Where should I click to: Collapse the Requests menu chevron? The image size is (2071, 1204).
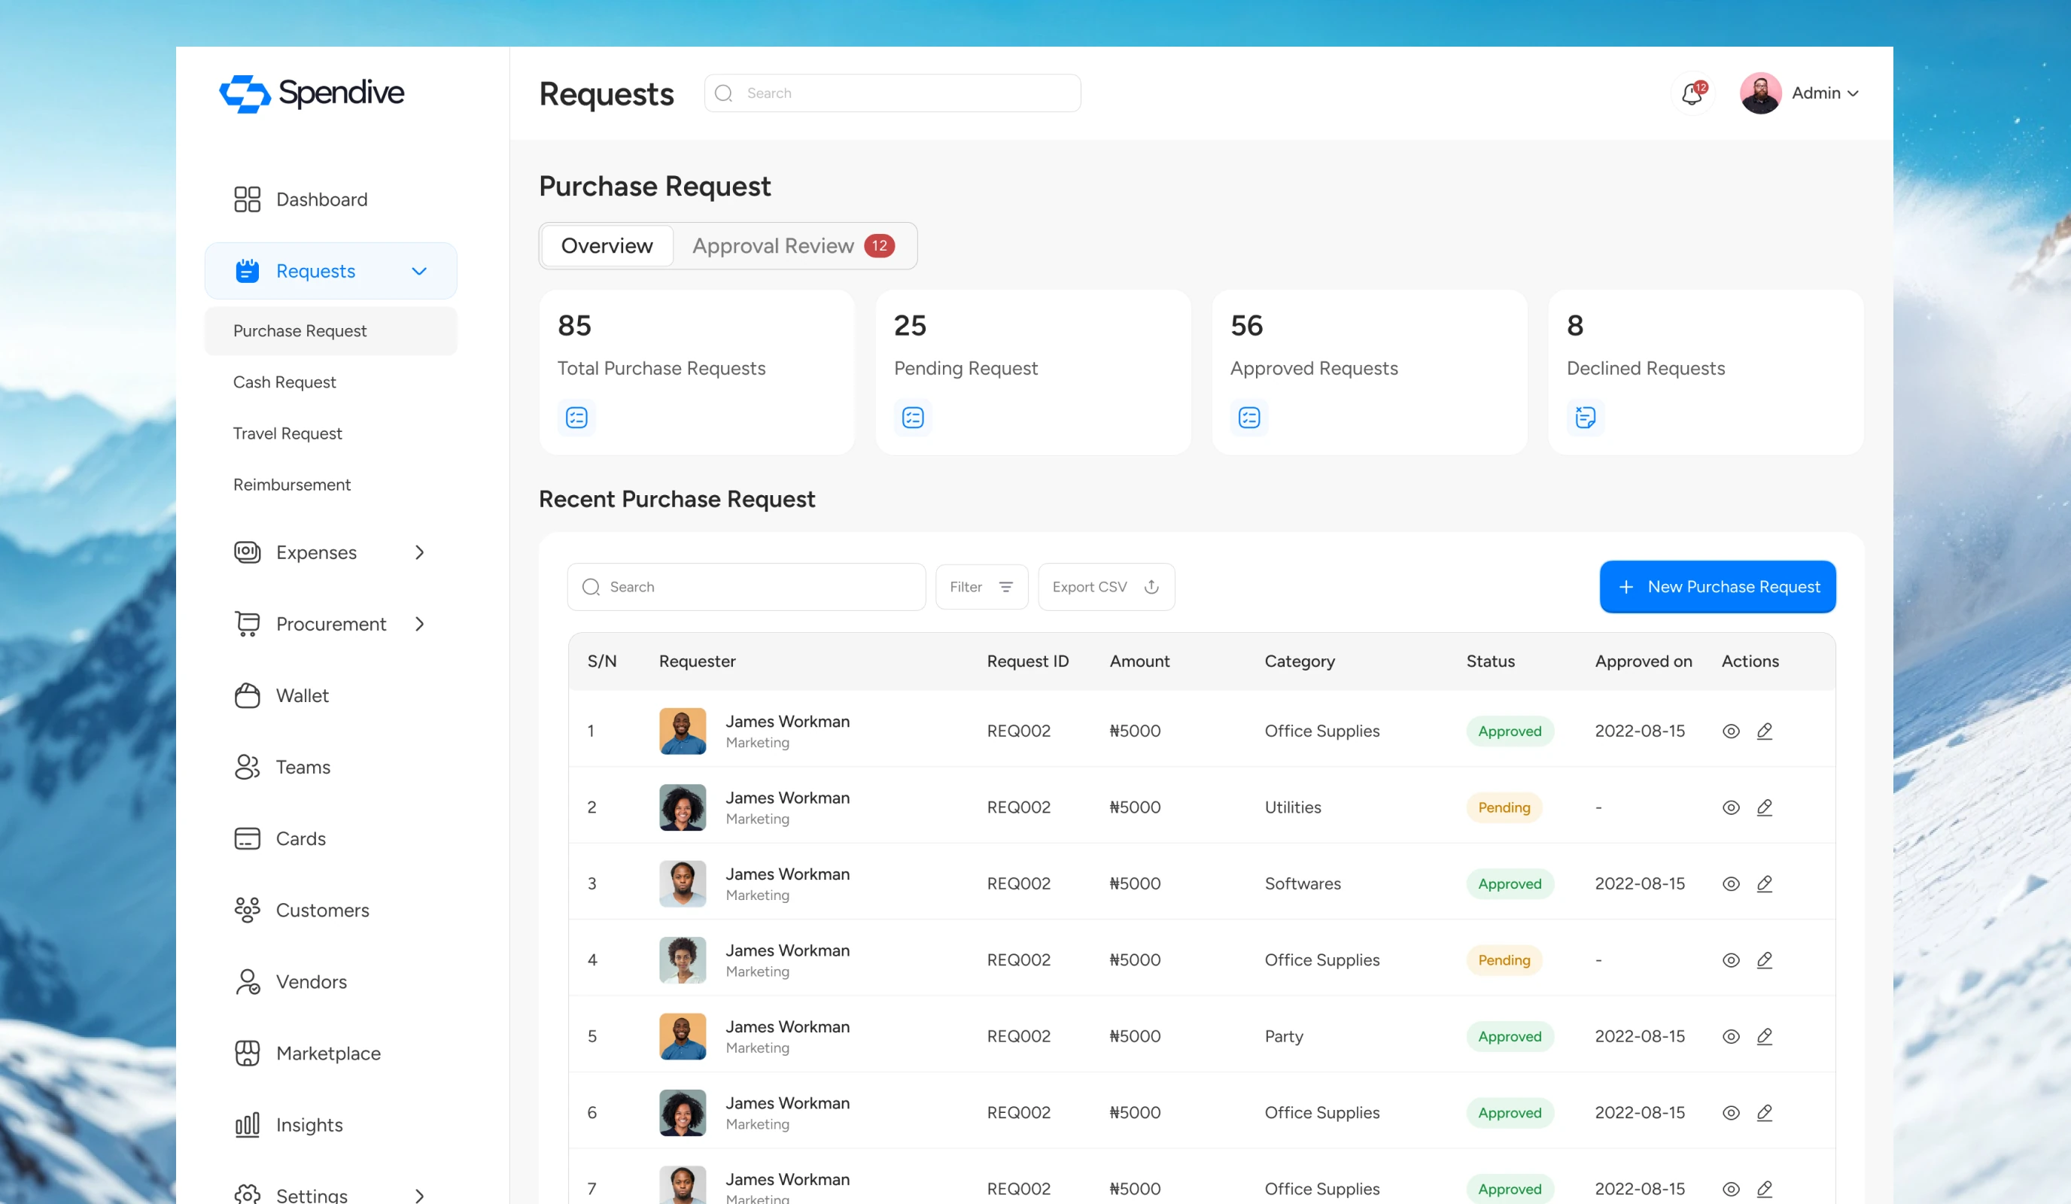[419, 271]
